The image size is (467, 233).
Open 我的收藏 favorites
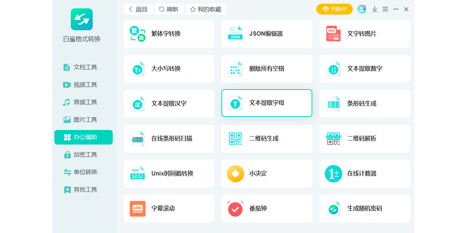pyautogui.click(x=206, y=9)
